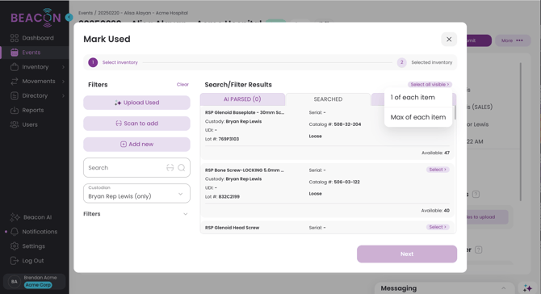Click the Events breadcrumb link
This screenshot has height=294, width=541.
86,13
